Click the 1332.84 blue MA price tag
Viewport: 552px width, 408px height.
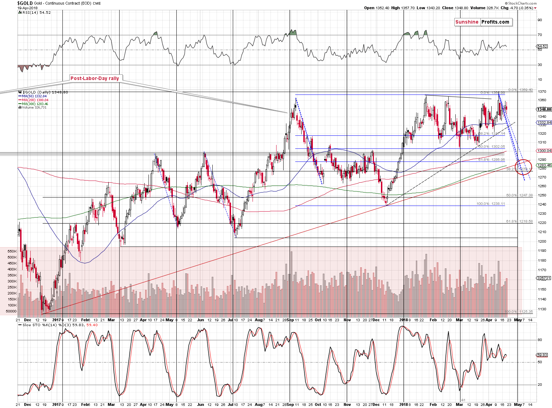point(544,122)
